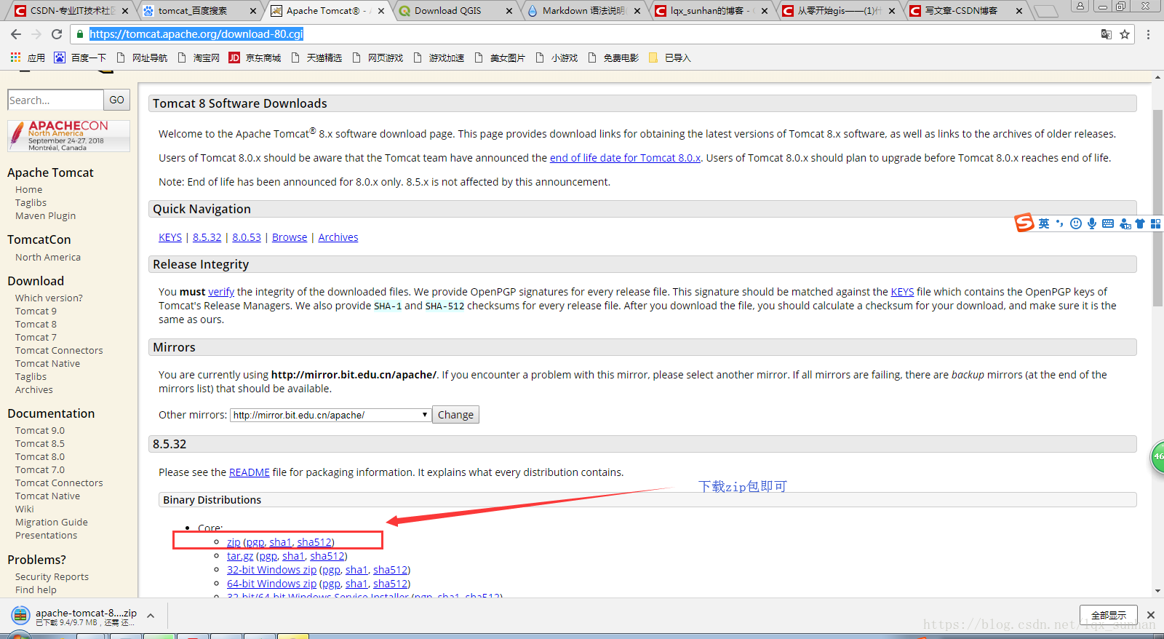Jump to 8.0.53 in Quick Navigation
This screenshot has width=1164, height=639.
[247, 237]
